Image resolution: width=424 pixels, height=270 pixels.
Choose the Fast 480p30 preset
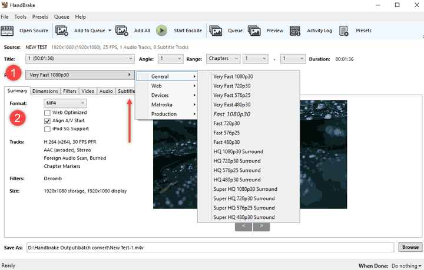coord(249,142)
